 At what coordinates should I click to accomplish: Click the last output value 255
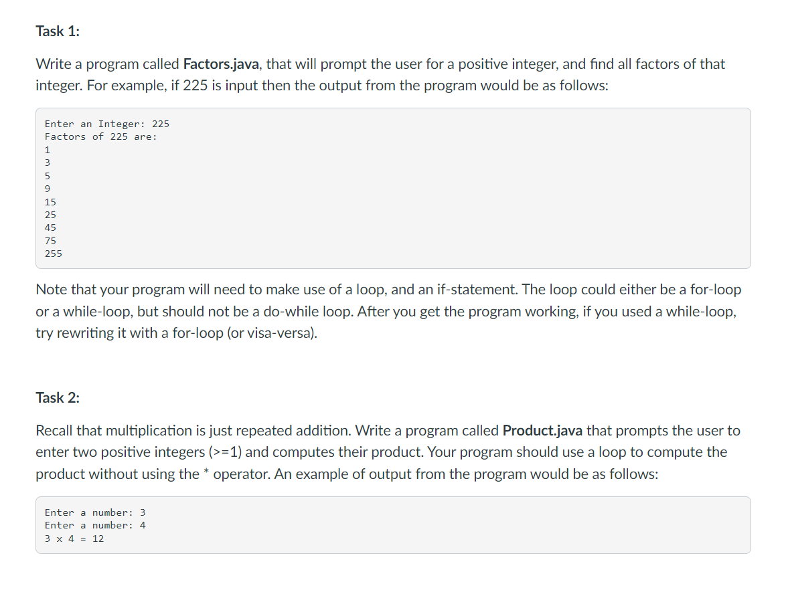54,254
